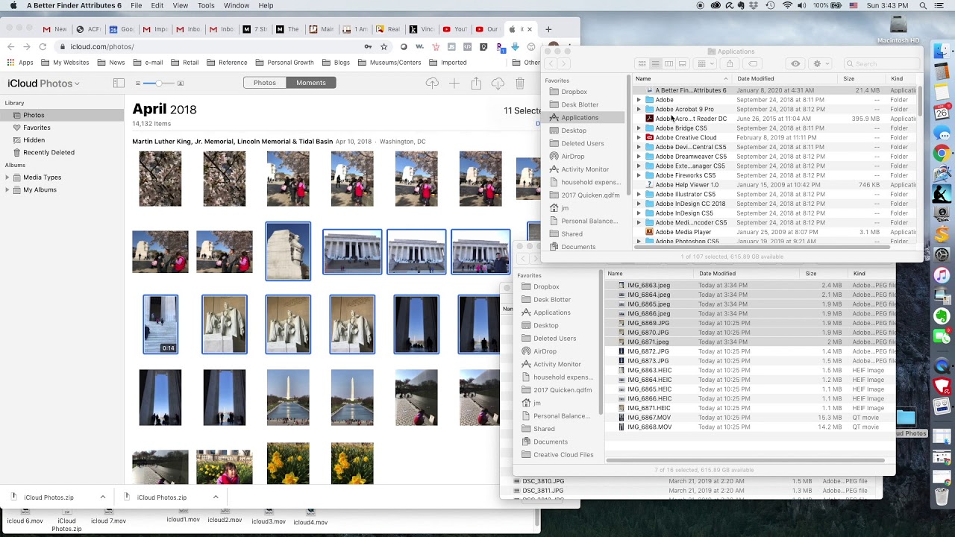This screenshot has width=955, height=537.
Task: Open the gear action menu in Applications window
Action: [820, 63]
